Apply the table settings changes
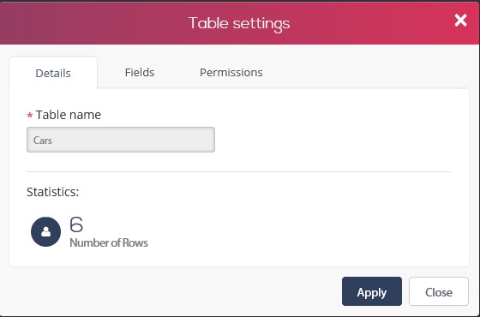480x317 pixels. pyautogui.click(x=372, y=291)
